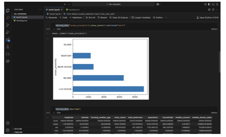The image size is (226, 137).
Task: Open Customize Layout icon
Action: point(205,4)
